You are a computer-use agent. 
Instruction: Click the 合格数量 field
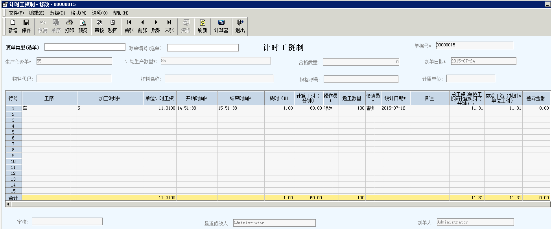point(361,62)
